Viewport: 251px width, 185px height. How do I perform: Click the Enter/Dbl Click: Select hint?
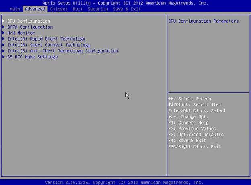tap(197, 111)
